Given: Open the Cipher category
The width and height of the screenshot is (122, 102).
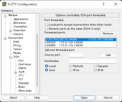Looking at the screenshot, I should (x=23, y=68).
